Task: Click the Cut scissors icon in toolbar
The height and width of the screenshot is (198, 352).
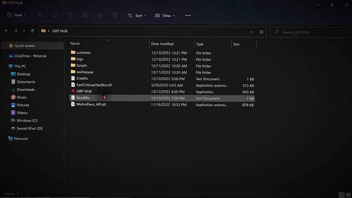Action: tap(40, 15)
